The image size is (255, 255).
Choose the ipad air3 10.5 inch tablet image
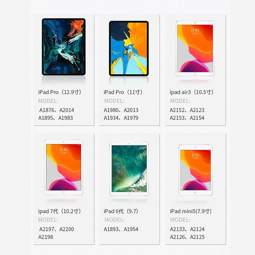pos(195,48)
